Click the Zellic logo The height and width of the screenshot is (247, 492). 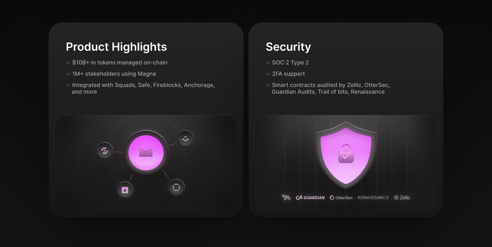click(402, 197)
